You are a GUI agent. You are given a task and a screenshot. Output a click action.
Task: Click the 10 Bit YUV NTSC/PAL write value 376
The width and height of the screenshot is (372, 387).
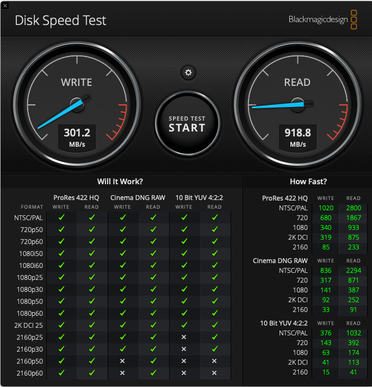(x=326, y=333)
